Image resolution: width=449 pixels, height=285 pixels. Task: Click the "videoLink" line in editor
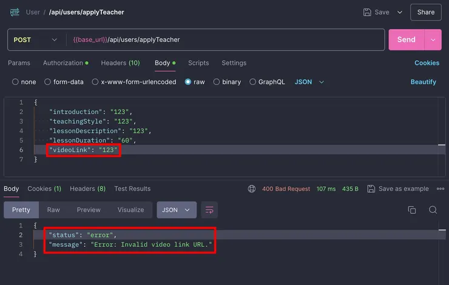pyautogui.click(x=83, y=150)
